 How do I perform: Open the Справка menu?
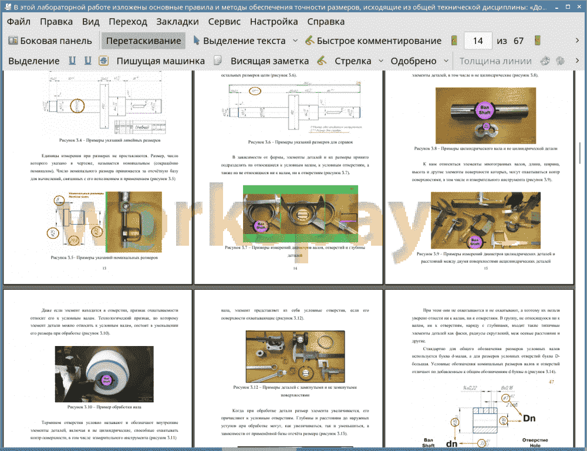tap(326, 22)
